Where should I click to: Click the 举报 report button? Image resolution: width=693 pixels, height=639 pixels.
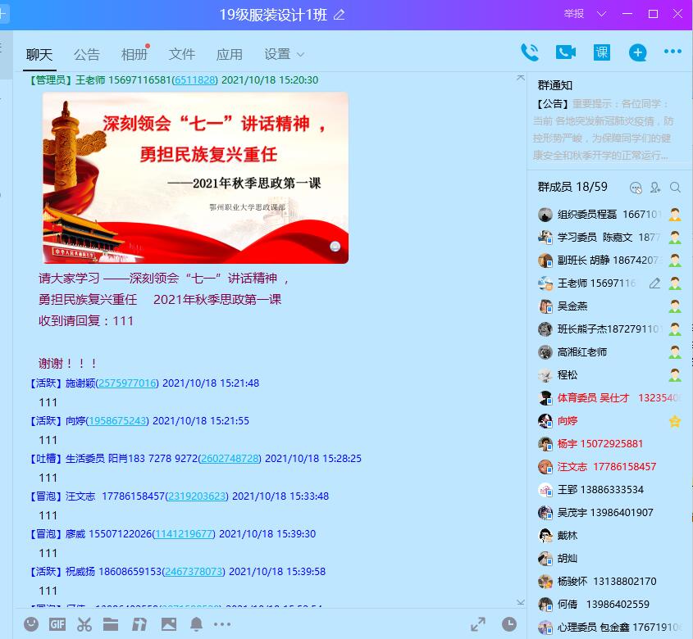pyautogui.click(x=574, y=14)
